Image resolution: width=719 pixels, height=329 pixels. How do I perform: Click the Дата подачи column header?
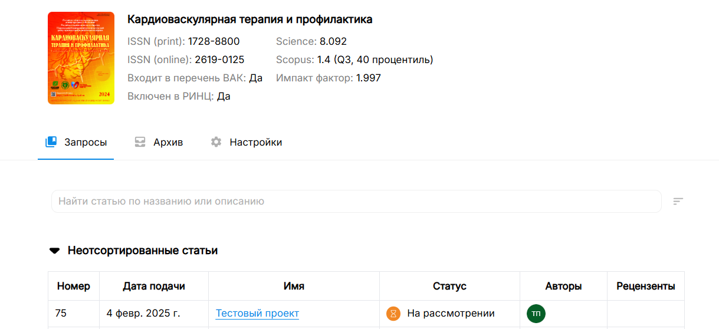pyautogui.click(x=154, y=286)
